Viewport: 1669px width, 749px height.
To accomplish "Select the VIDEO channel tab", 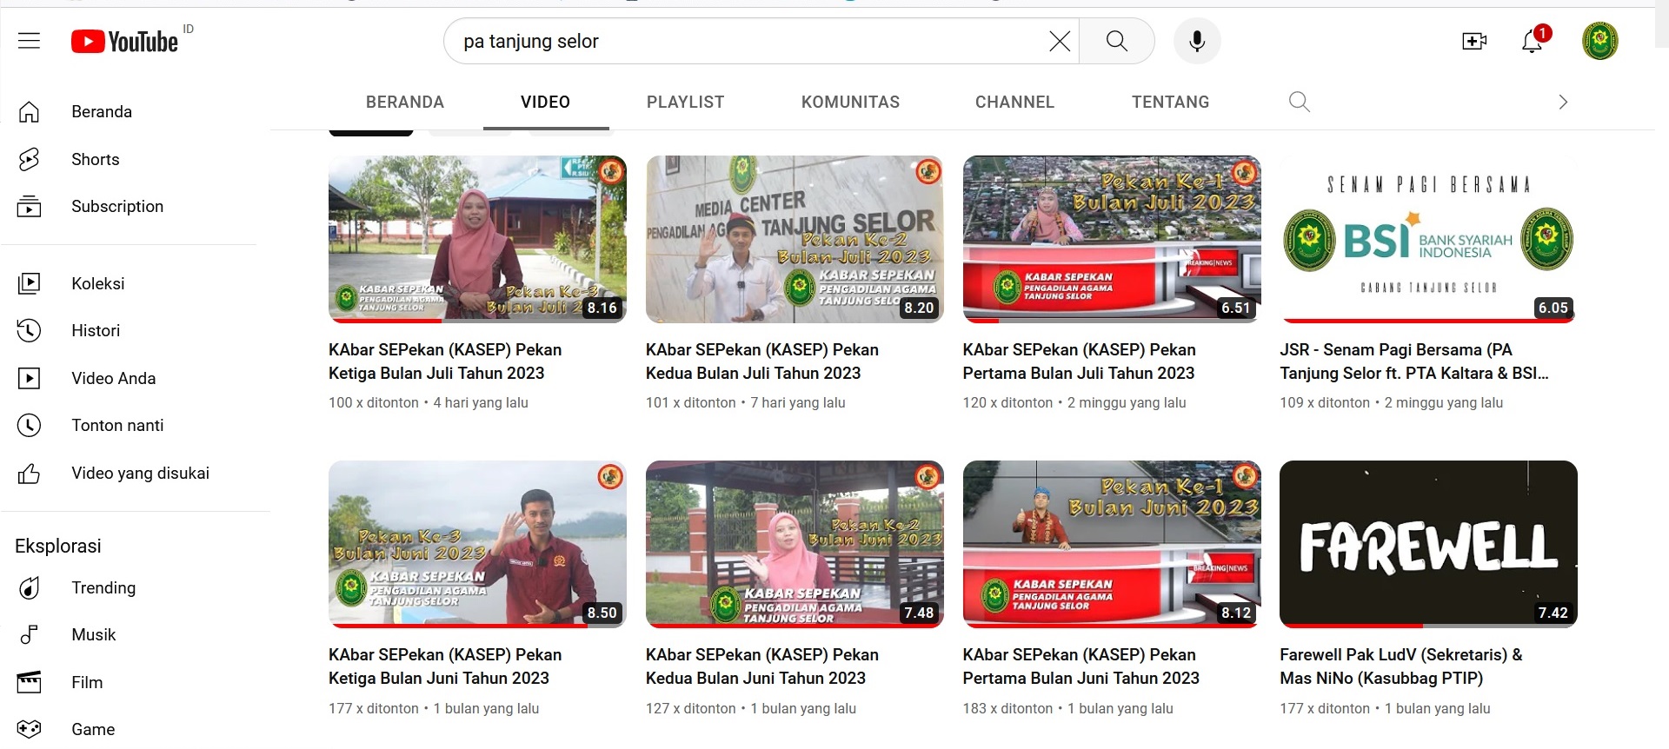I will click(x=545, y=102).
